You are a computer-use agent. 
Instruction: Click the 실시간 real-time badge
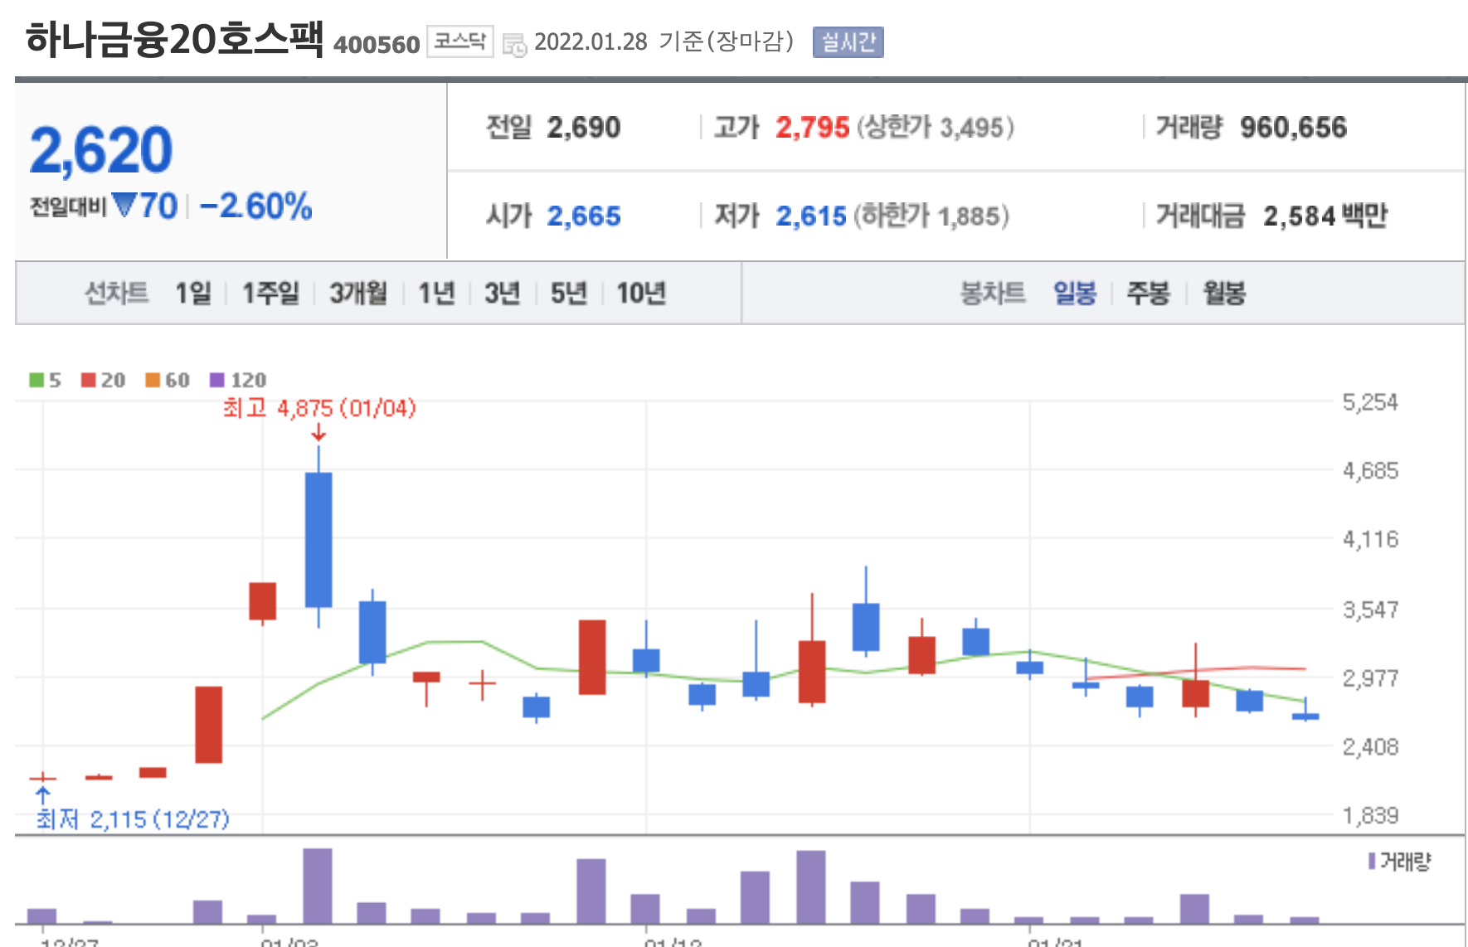848,42
